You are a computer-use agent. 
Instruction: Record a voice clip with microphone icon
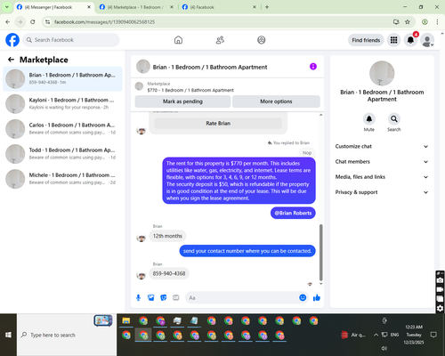(x=138, y=297)
